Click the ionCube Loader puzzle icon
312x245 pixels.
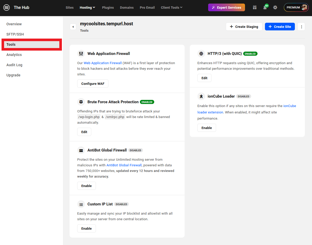(201, 96)
